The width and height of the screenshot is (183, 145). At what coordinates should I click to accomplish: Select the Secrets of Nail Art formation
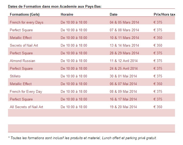coord(24,45)
